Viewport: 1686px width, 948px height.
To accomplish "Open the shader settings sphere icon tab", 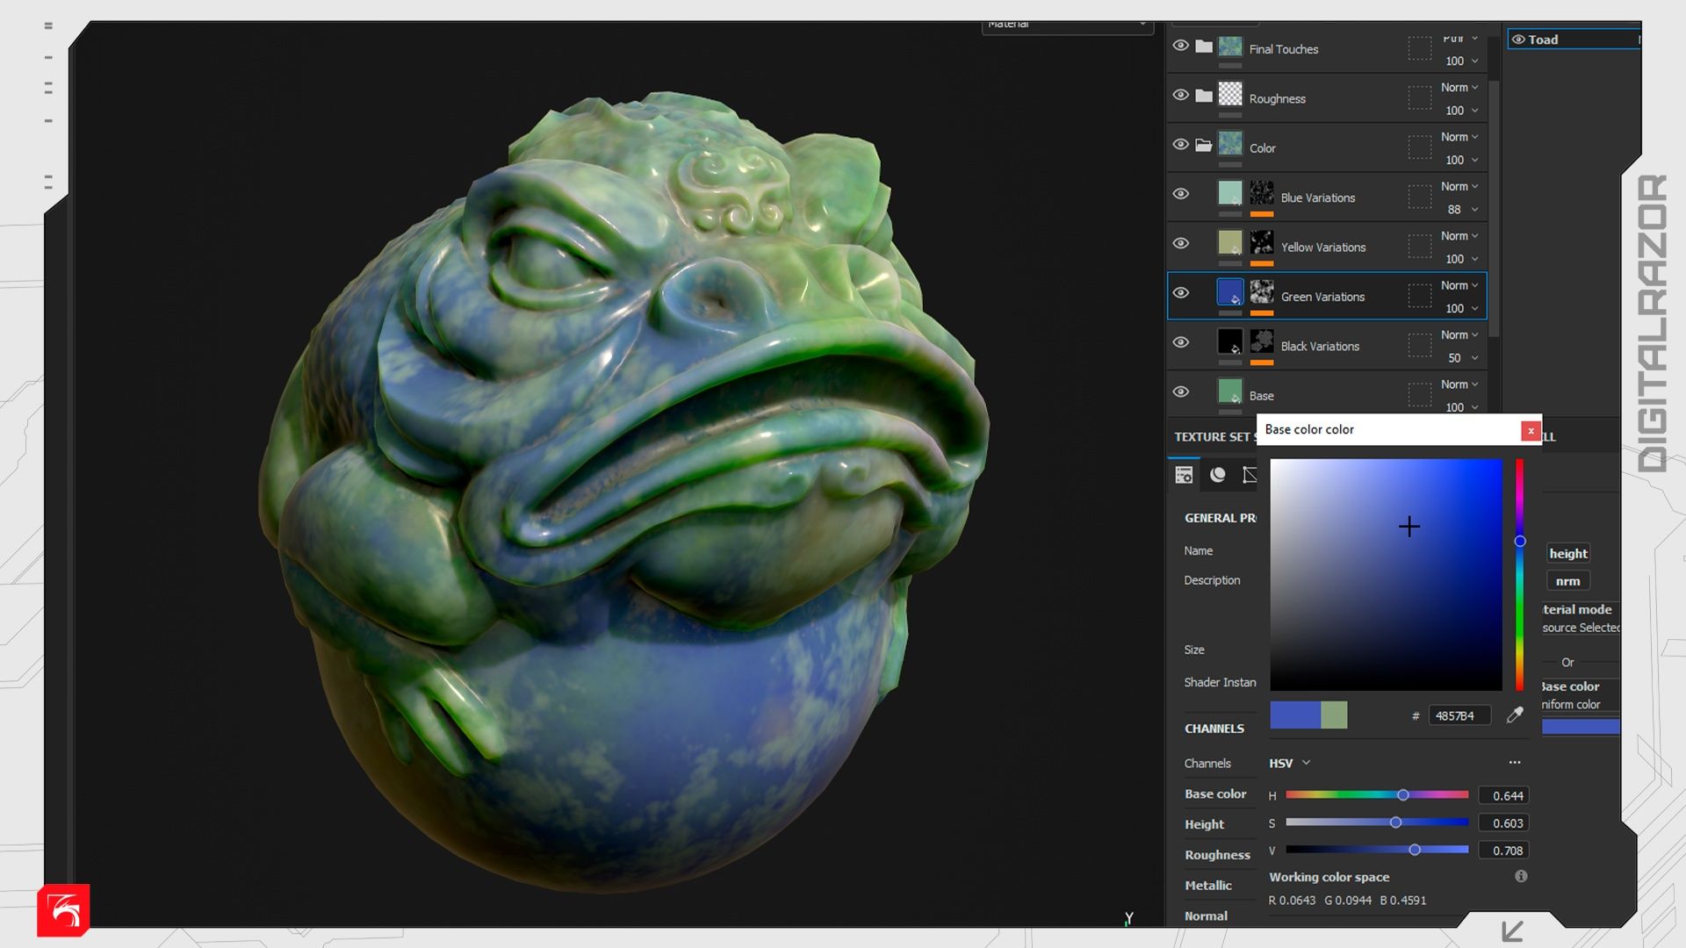I will (1217, 475).
